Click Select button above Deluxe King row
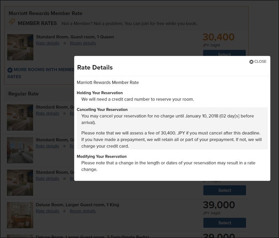This screenshot has width=279, height=238. pyautogui.click(x=225, y=190)
